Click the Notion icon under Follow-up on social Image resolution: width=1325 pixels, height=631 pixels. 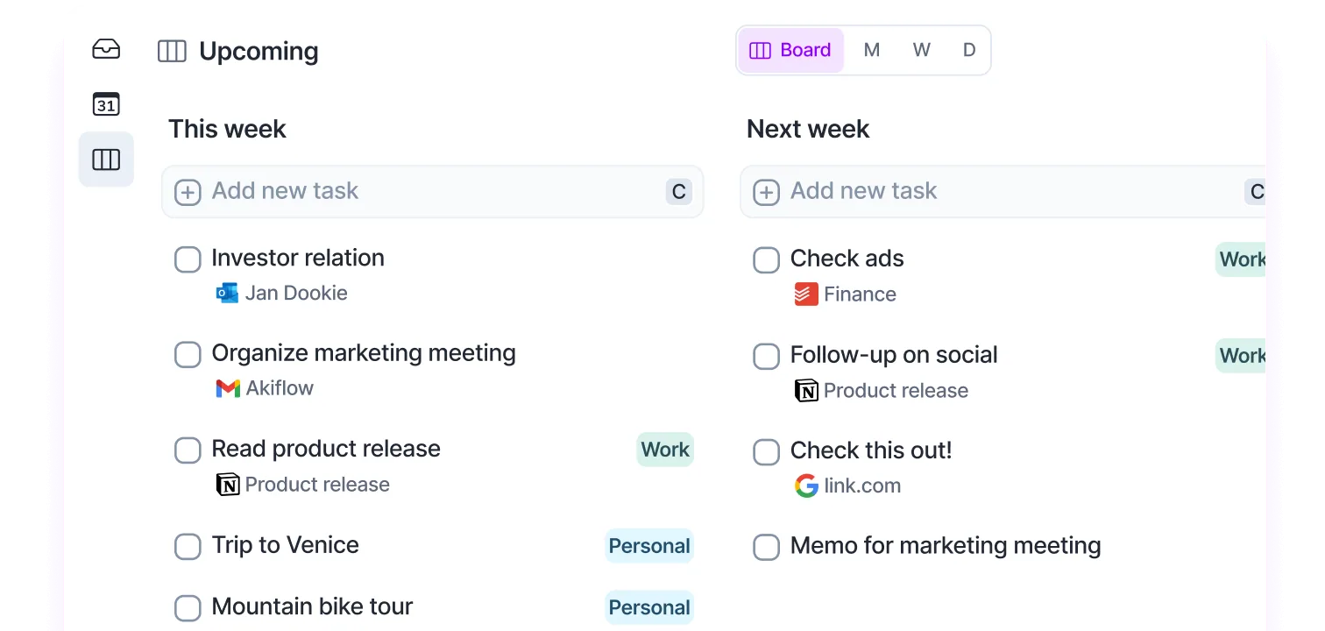(806, 390)
